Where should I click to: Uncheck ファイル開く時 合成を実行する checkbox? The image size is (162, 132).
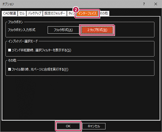(x=9, y=69)
